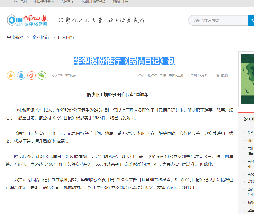Open the 能源 news item in sidebar
Image resolution: width=254 pixels, height=214 pixels.
(250, 182)
